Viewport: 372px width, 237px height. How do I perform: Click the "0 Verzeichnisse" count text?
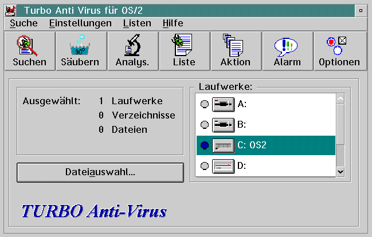click(137, 116)
